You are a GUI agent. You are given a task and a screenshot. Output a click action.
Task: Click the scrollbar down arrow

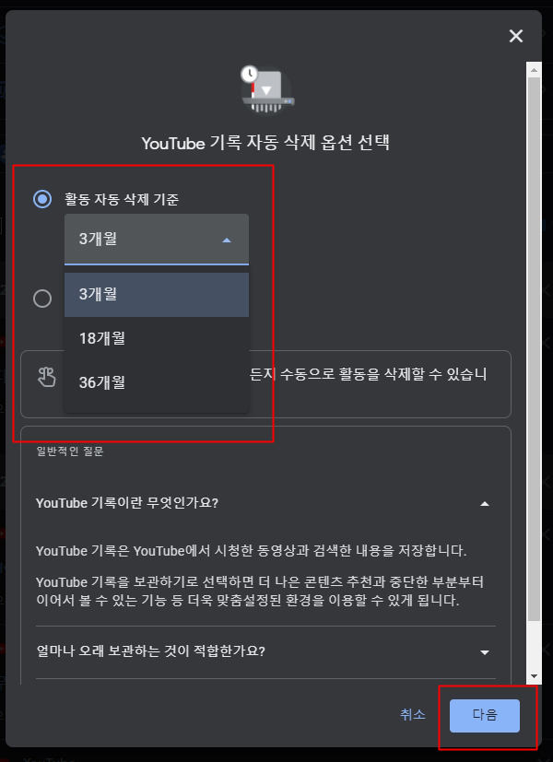click(534, 676)
